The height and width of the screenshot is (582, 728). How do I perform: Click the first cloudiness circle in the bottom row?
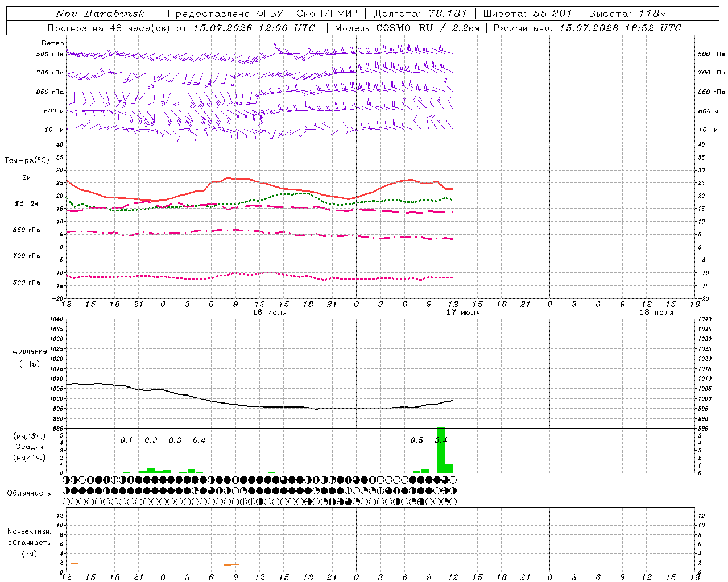click(x=66, y=502)
